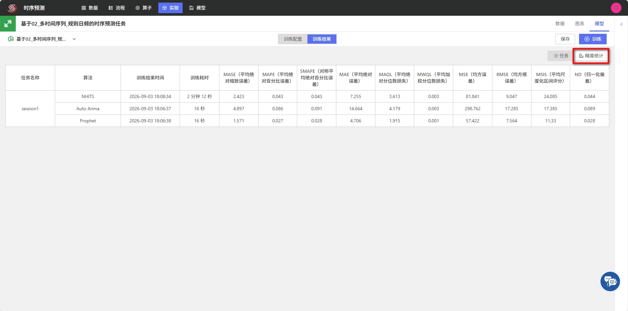Click the duration cell 2 分钟 12 秒
Image resolution: width=628 pixels, height=311 pixels.
click(x=199, y=96)
